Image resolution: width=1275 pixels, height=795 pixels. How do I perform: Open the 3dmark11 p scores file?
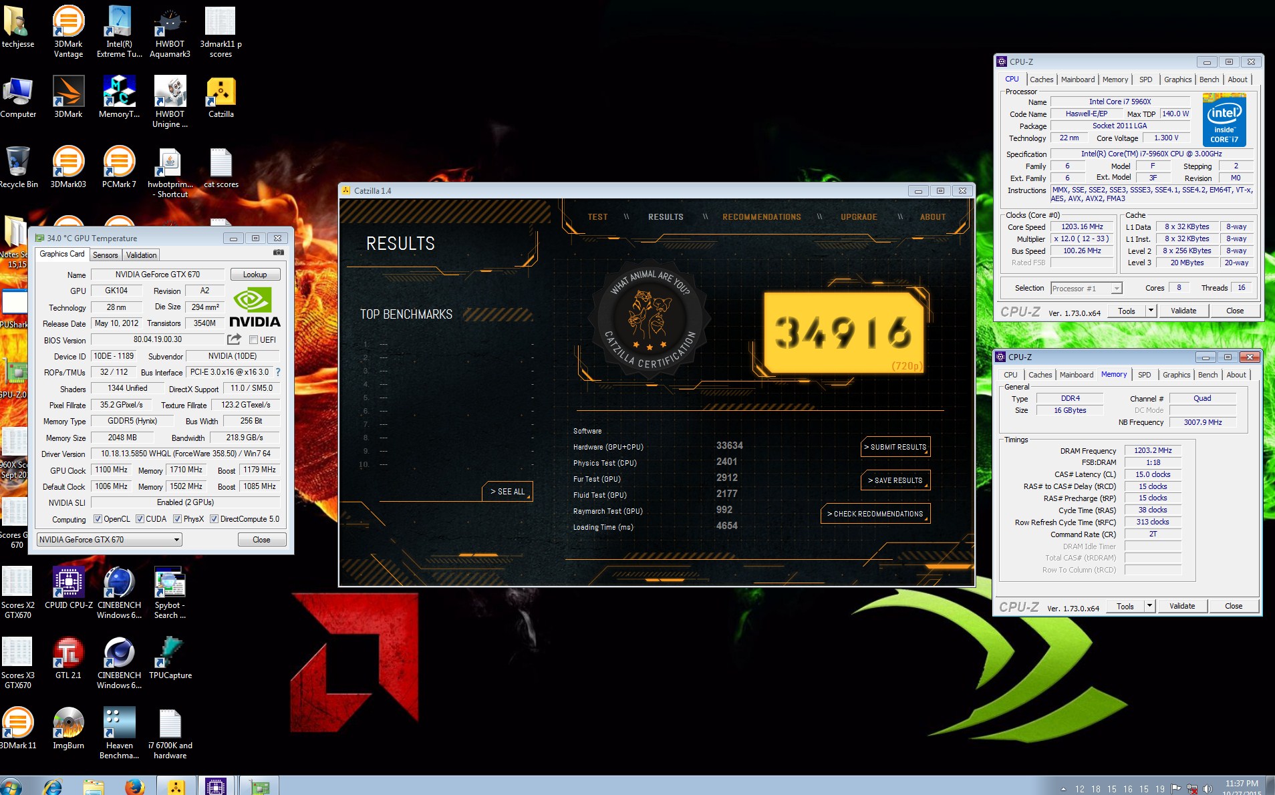click(221, 31)
